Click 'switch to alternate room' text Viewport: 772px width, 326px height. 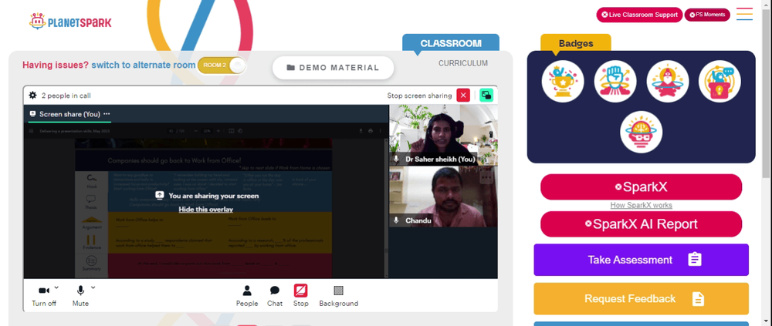pyautogui.click(x=144, y=65)
